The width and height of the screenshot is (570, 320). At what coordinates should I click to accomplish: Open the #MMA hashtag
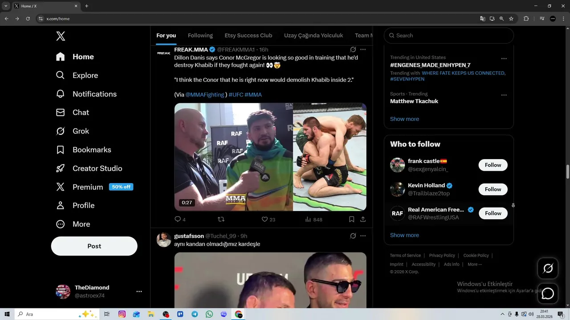pyautogui.click(x=253, y=95)
